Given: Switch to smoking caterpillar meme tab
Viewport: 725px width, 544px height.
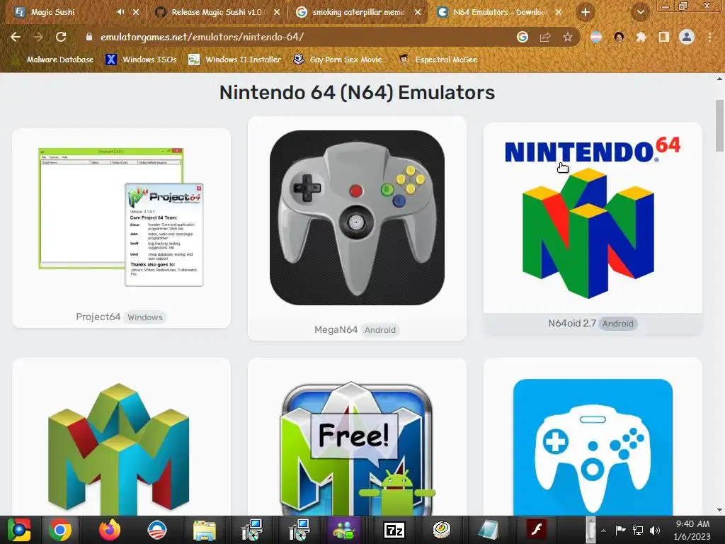Looking at the screenshot, I should click(358, 13).
